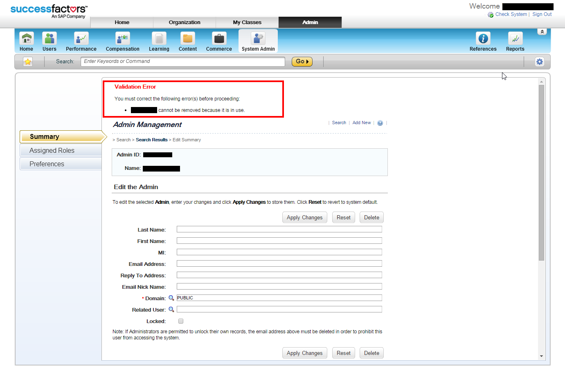Viewport: 565px width, 368px height.
Task: Open the Assigned Roles side tab
Action: tap(61, 150)
